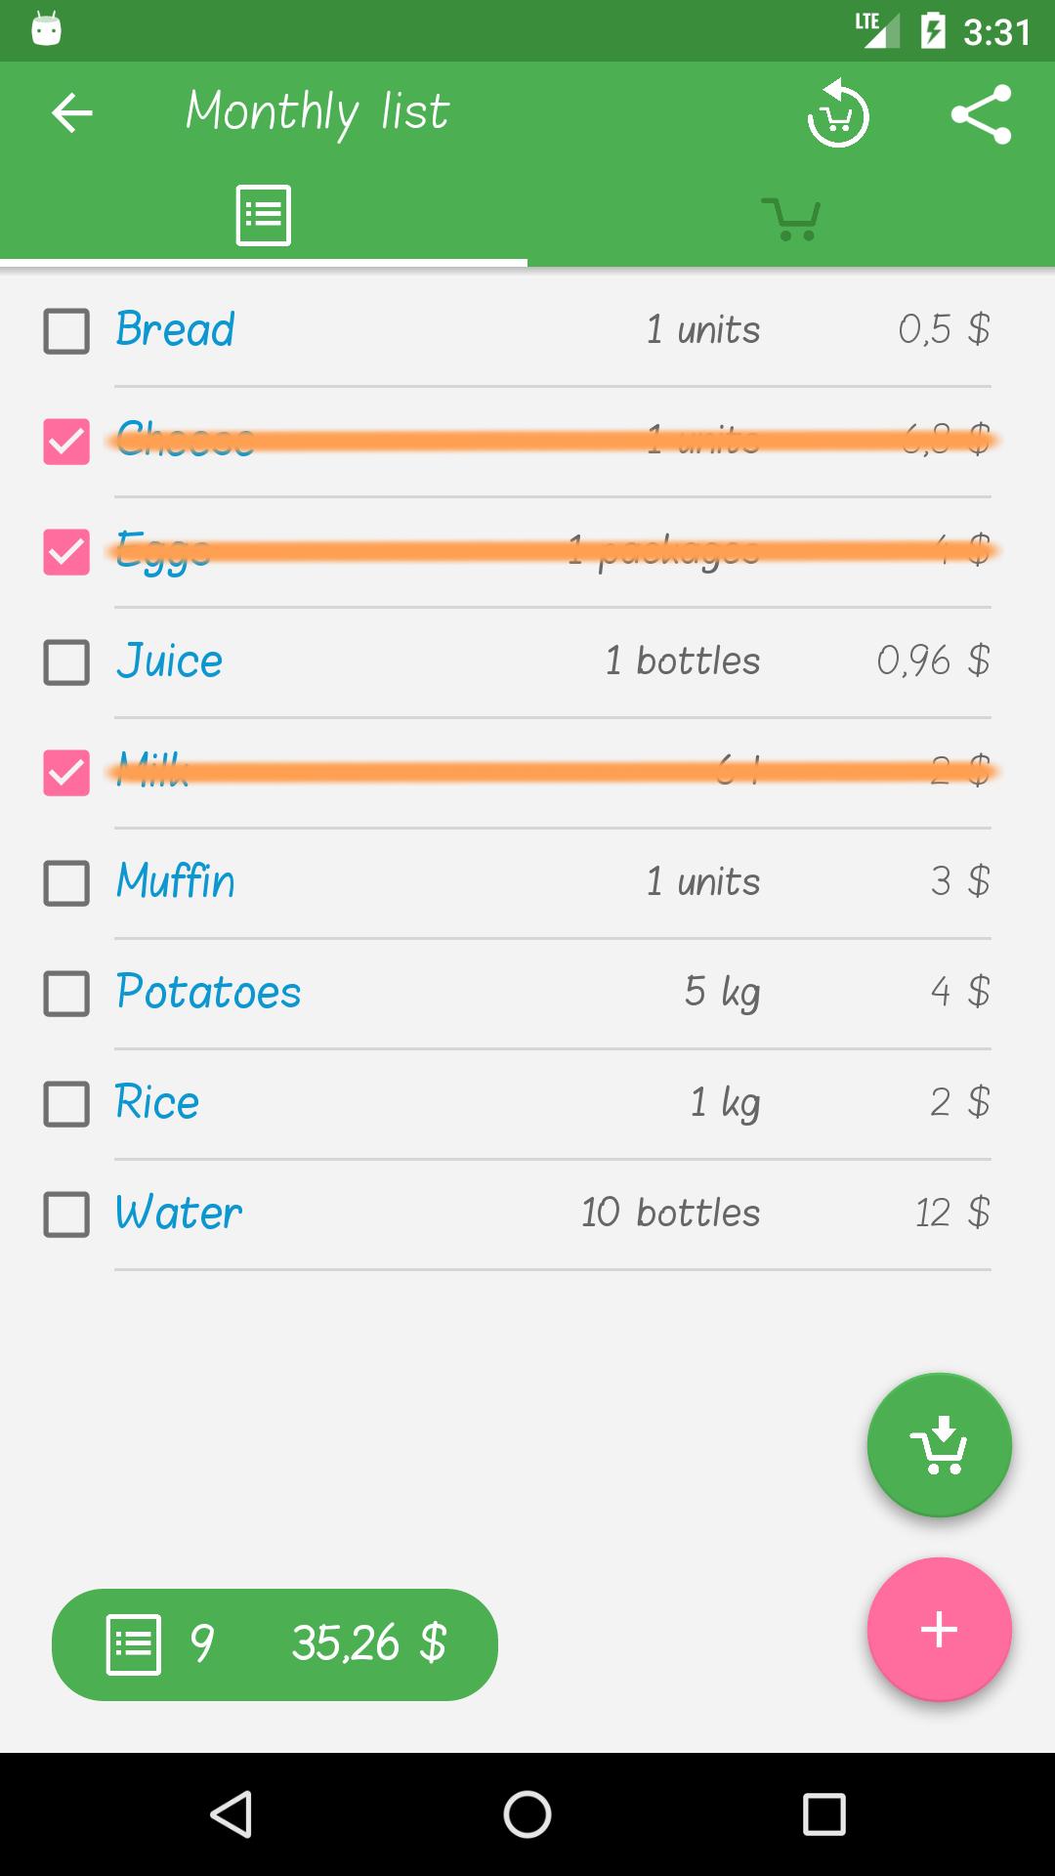
Task: Tap the green move-to-cart floating button
Action: (940, 1445)
